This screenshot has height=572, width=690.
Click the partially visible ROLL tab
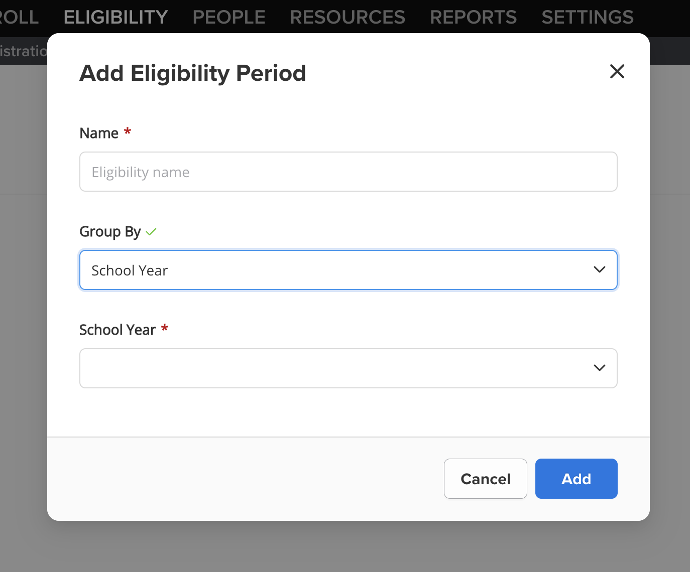pos(19,17)
